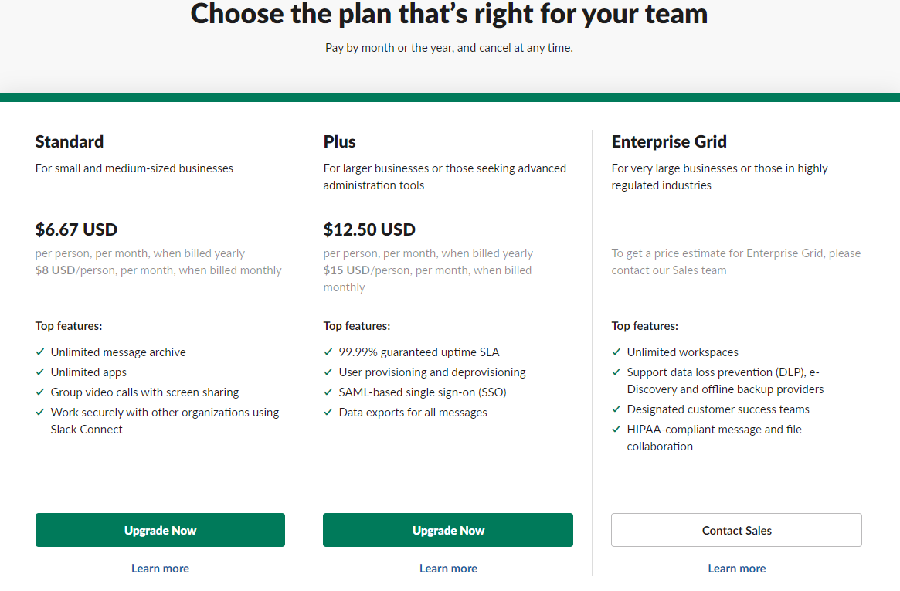900x591 pixels.
Task: Click the checkmark next to Unlimited apps
Action: pos(40,372)
